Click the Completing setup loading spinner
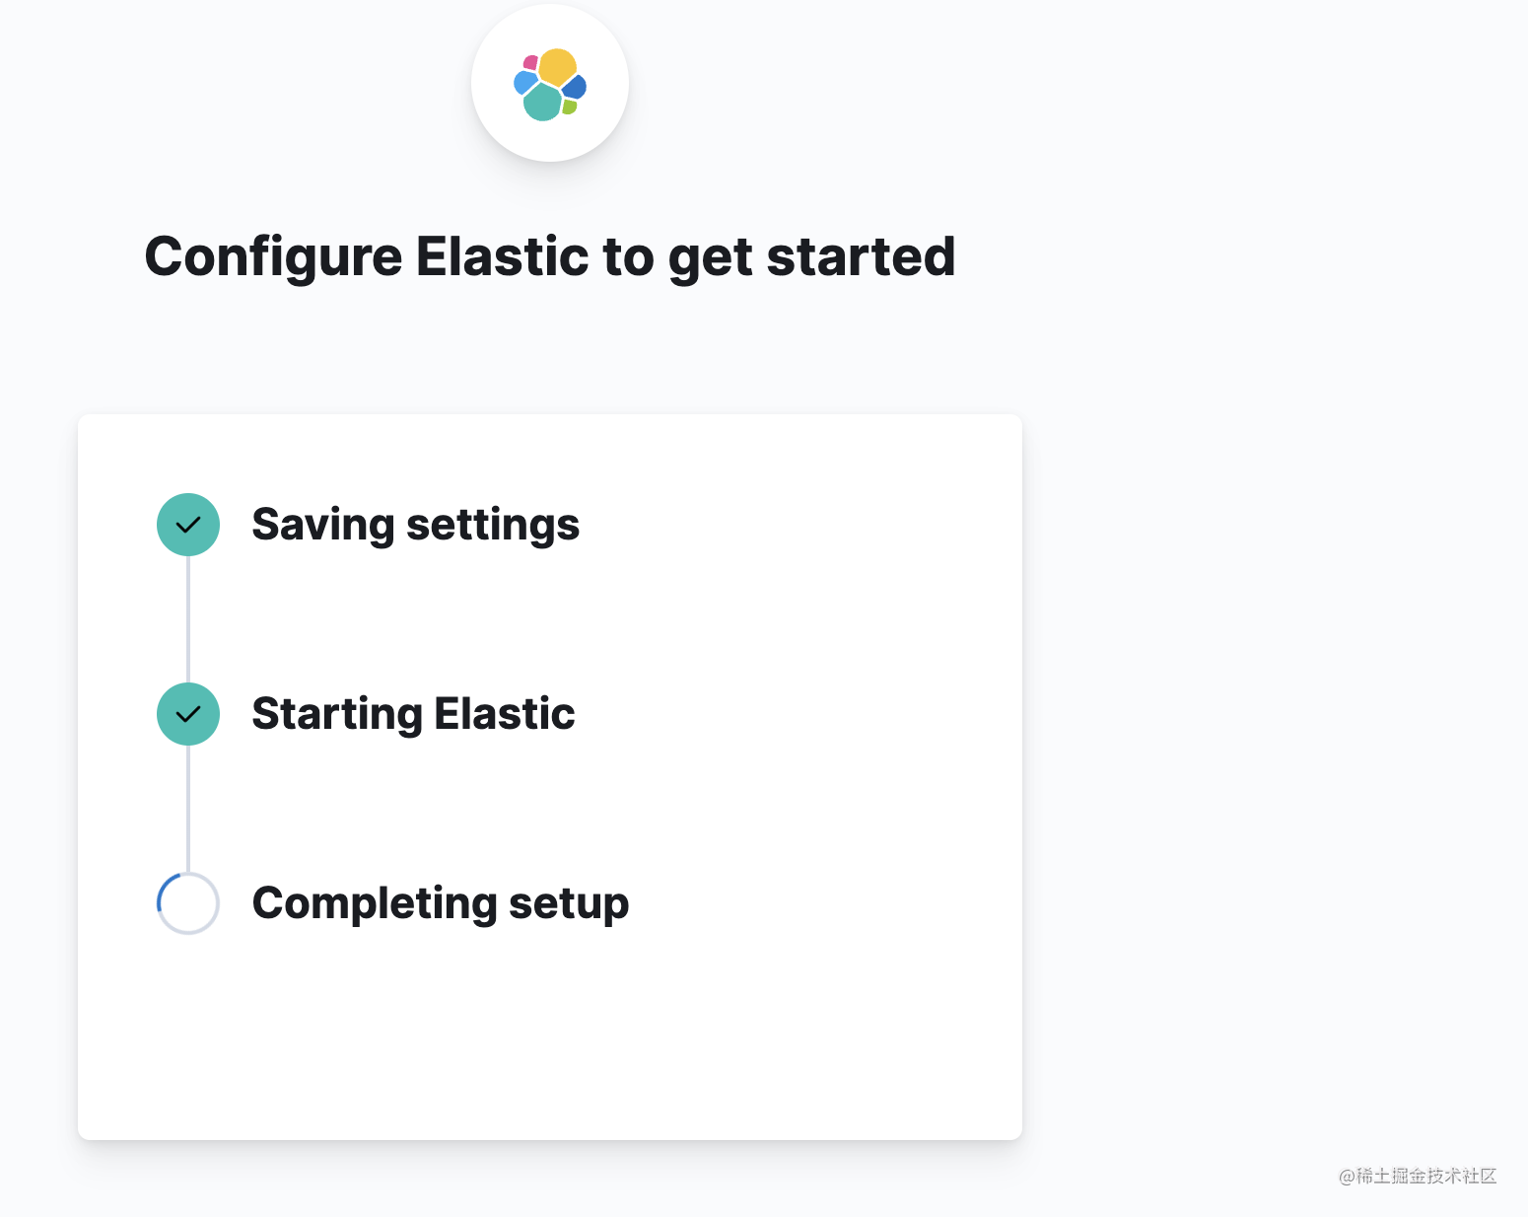Screen dimensions: 1528x1217 click(188, 903)
